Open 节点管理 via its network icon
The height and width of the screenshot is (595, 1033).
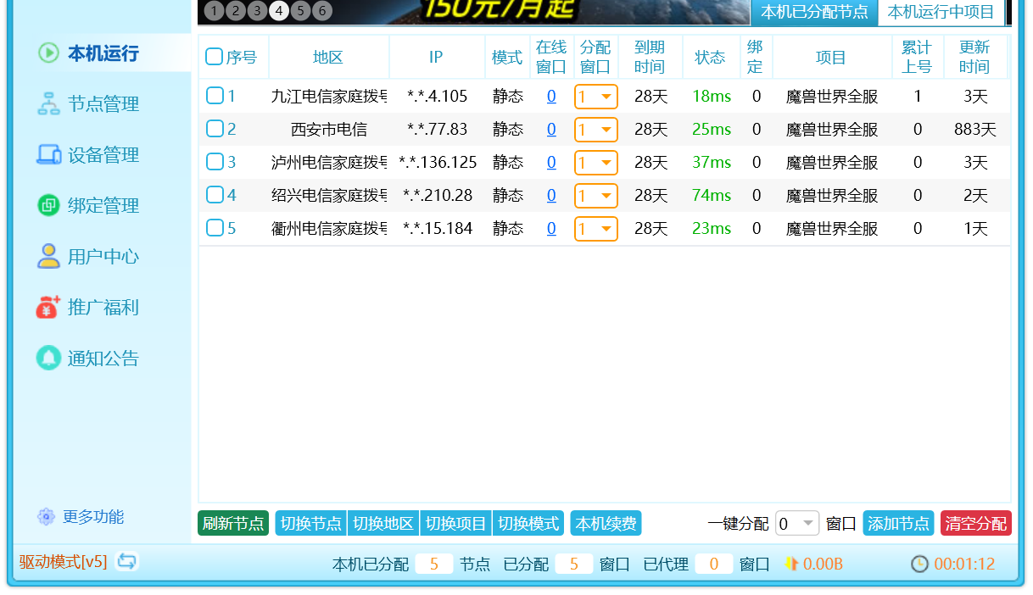(x=48, y=104)
